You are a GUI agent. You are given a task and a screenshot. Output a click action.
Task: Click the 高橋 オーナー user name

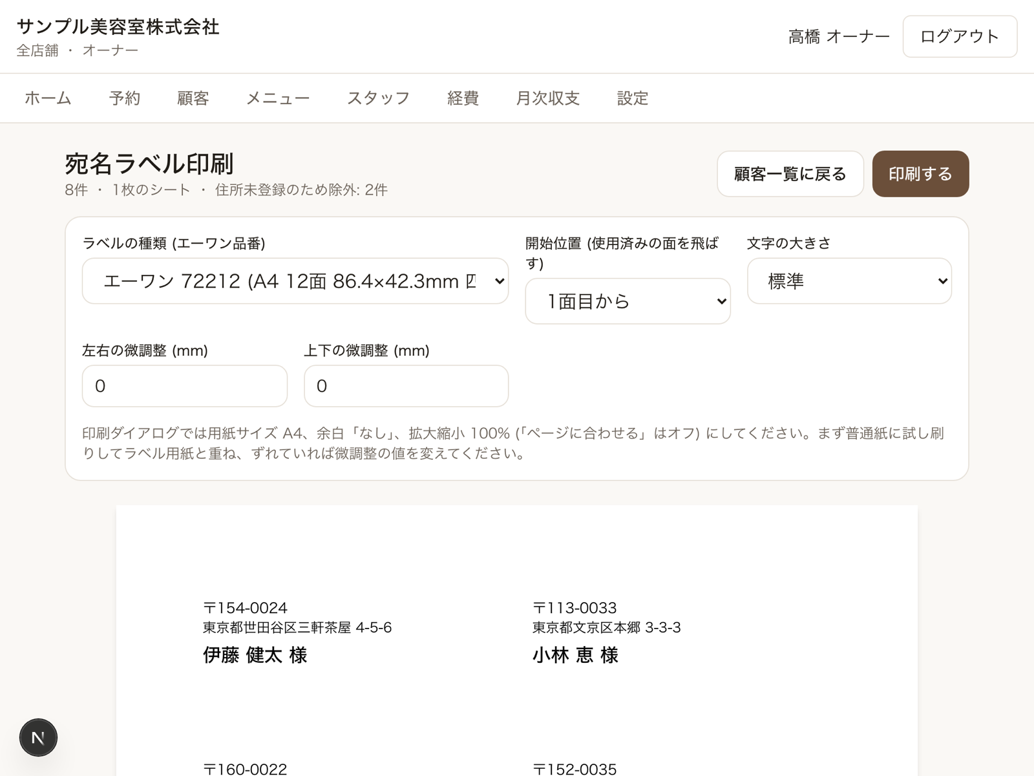pyautogui.click(x=839, y=37)
